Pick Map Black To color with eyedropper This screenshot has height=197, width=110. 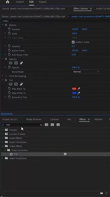(79, 89)
